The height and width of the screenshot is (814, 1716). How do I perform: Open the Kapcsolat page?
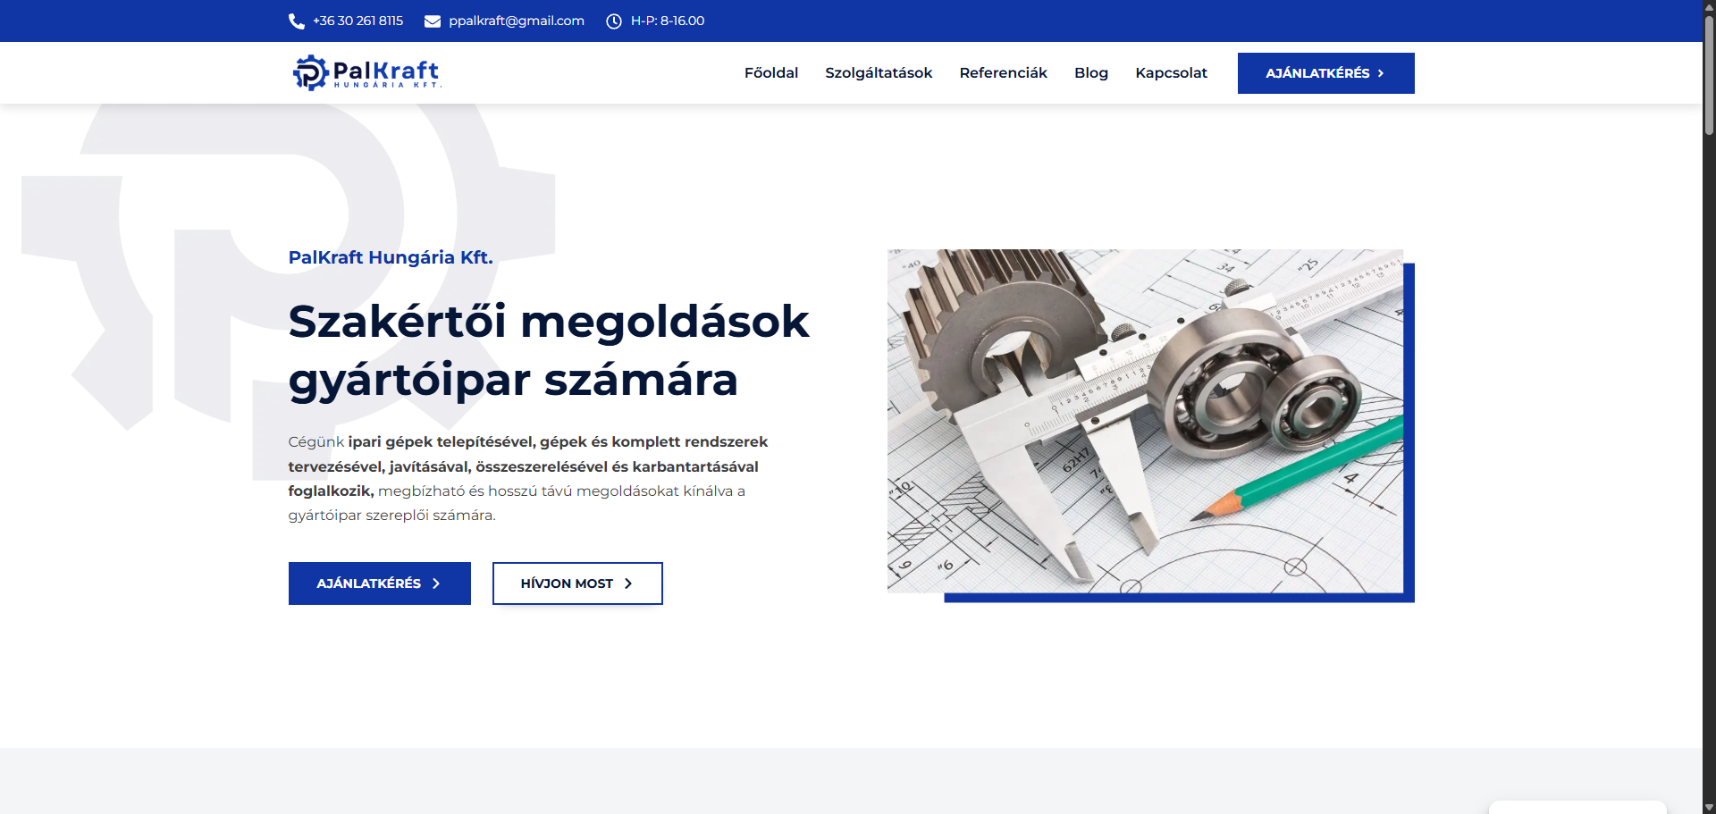pyautogui.click(x=1171, y=72)
